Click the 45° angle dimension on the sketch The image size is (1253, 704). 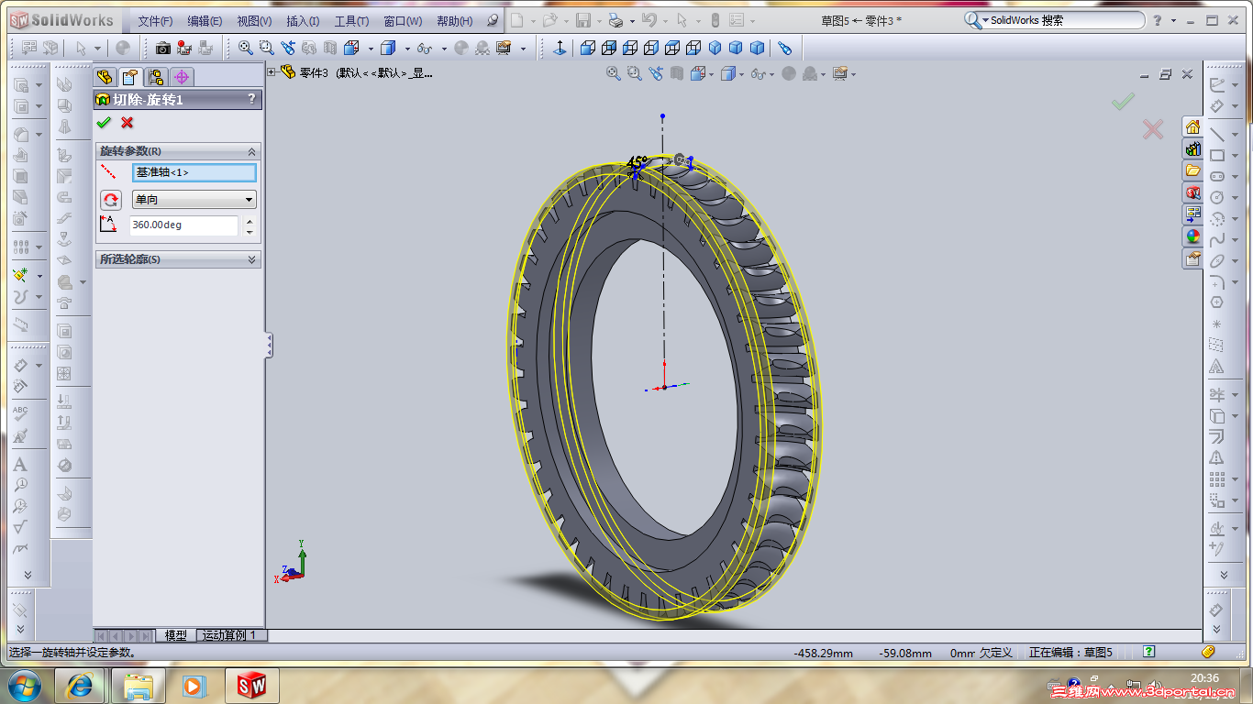(637, 162)
